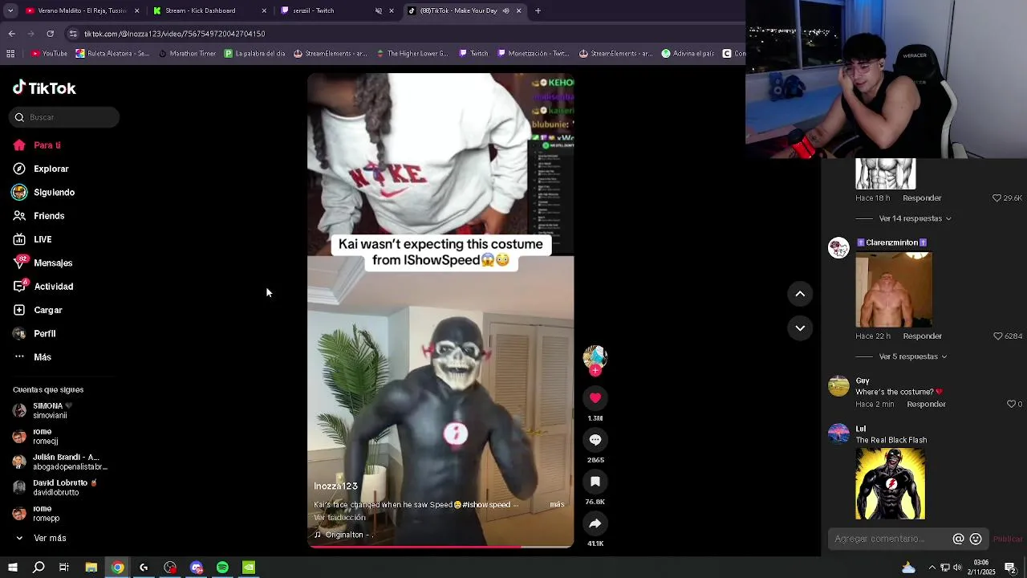Open LIVE in the sidebar
The width and height of the screenshot is (1027, 578).
click(x=32, y=239)
